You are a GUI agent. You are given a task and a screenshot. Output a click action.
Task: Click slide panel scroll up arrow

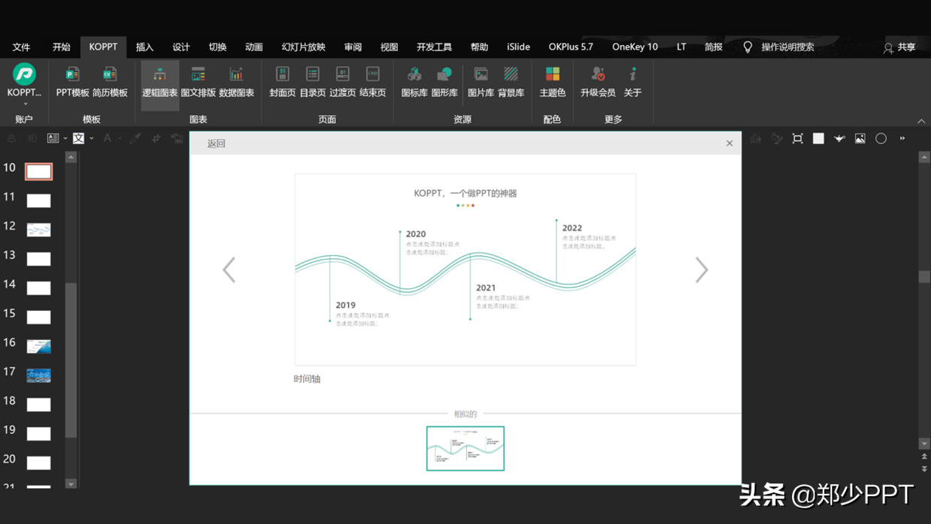click(x=71, y=158)
